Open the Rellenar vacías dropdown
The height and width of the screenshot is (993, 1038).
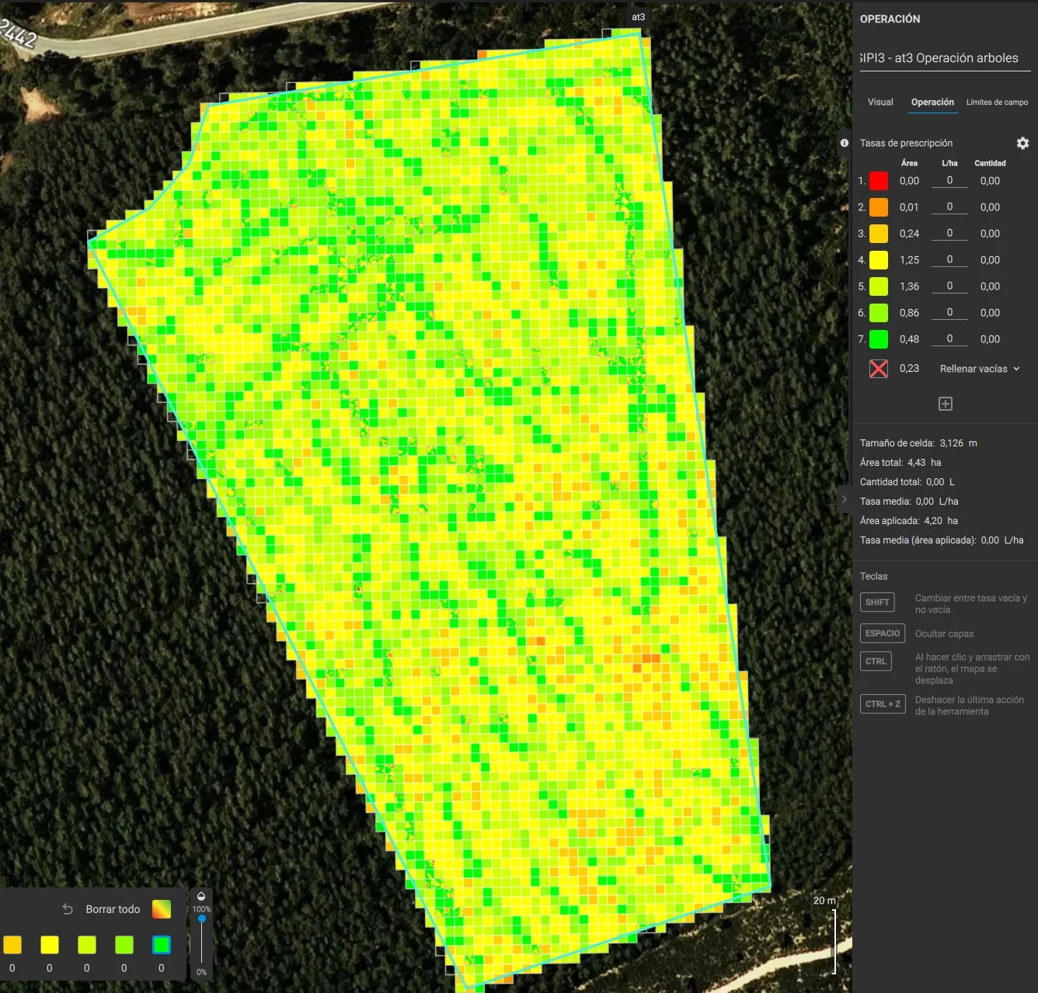click(979, 369)
